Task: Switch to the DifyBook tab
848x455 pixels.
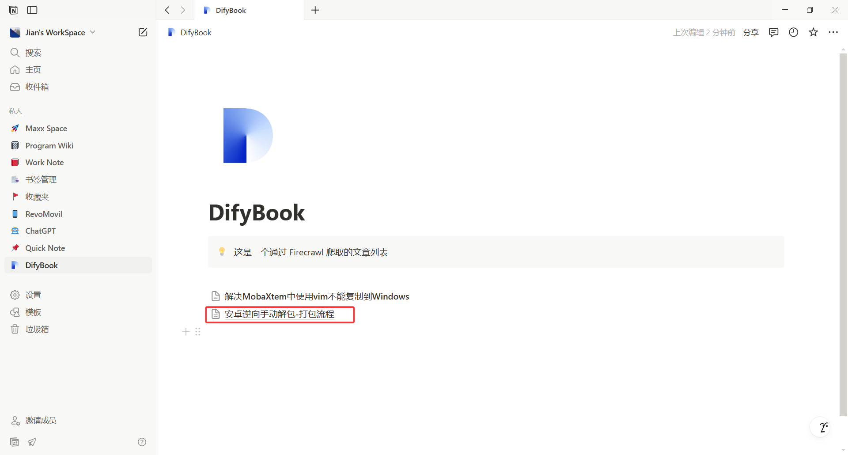Action: [x=249, y=10]
